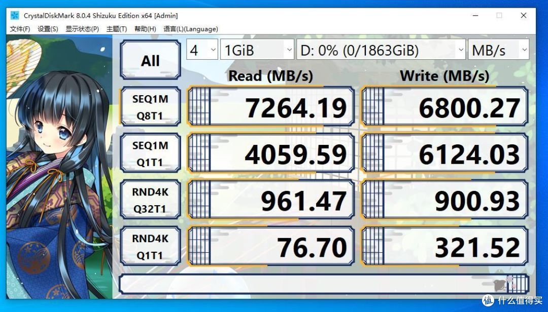Minimize the CrystalDiskMark window
Viewport: 548px width, 312px height.
coord(475,16)
